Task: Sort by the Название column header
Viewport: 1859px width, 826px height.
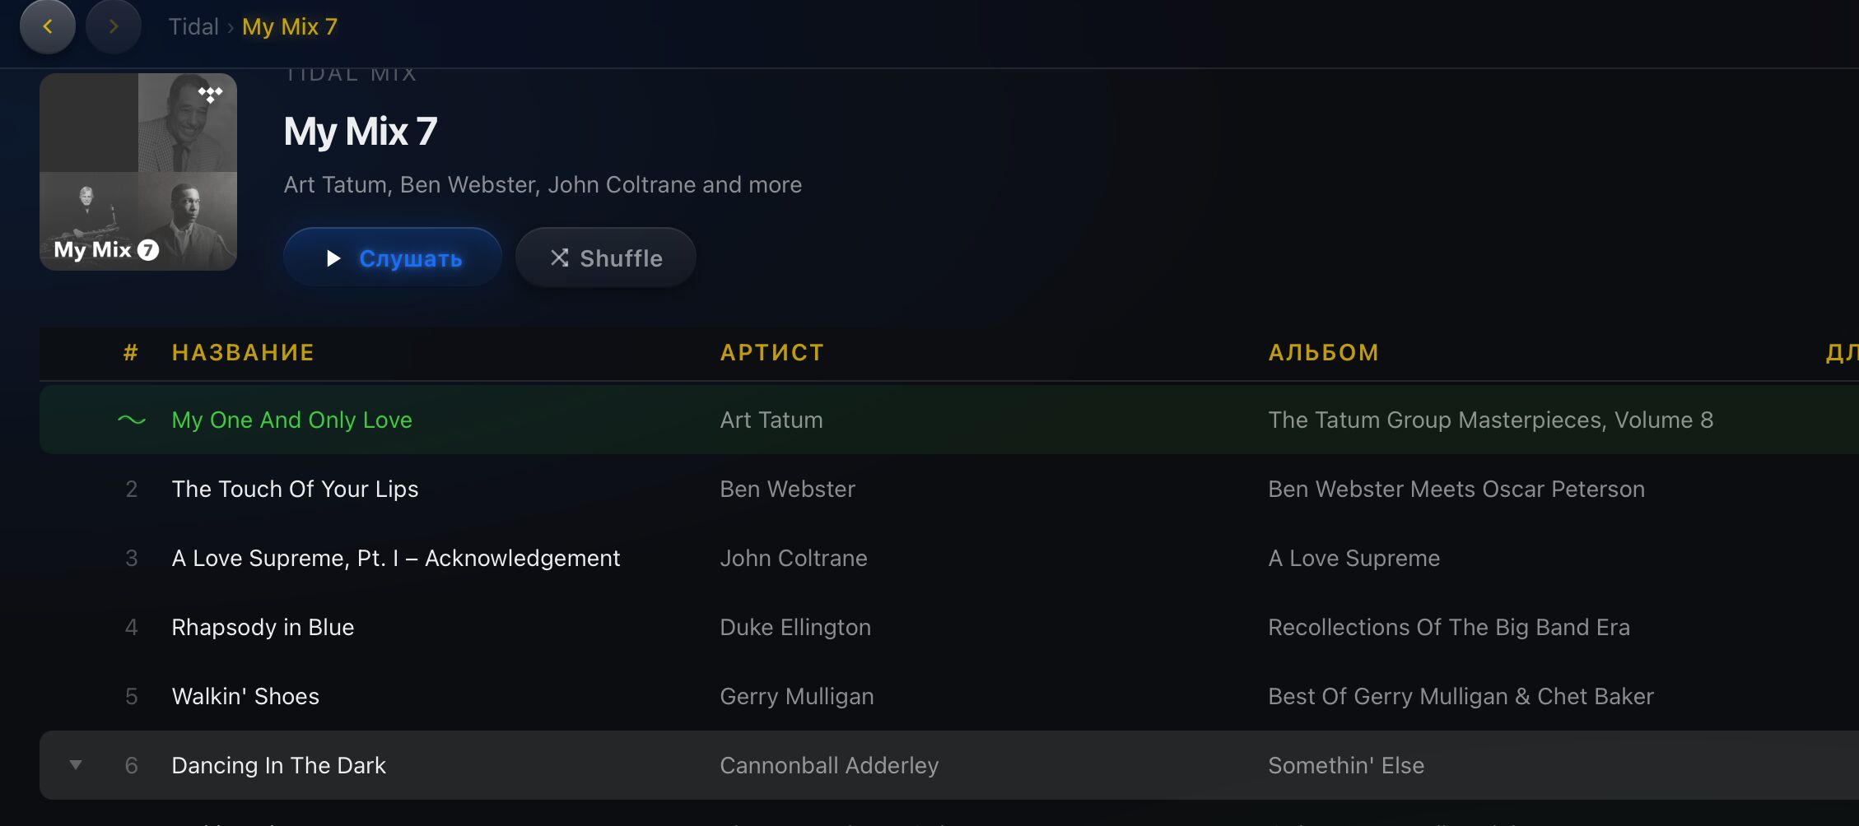Action: pyautogui.click(x=243, y=353)
